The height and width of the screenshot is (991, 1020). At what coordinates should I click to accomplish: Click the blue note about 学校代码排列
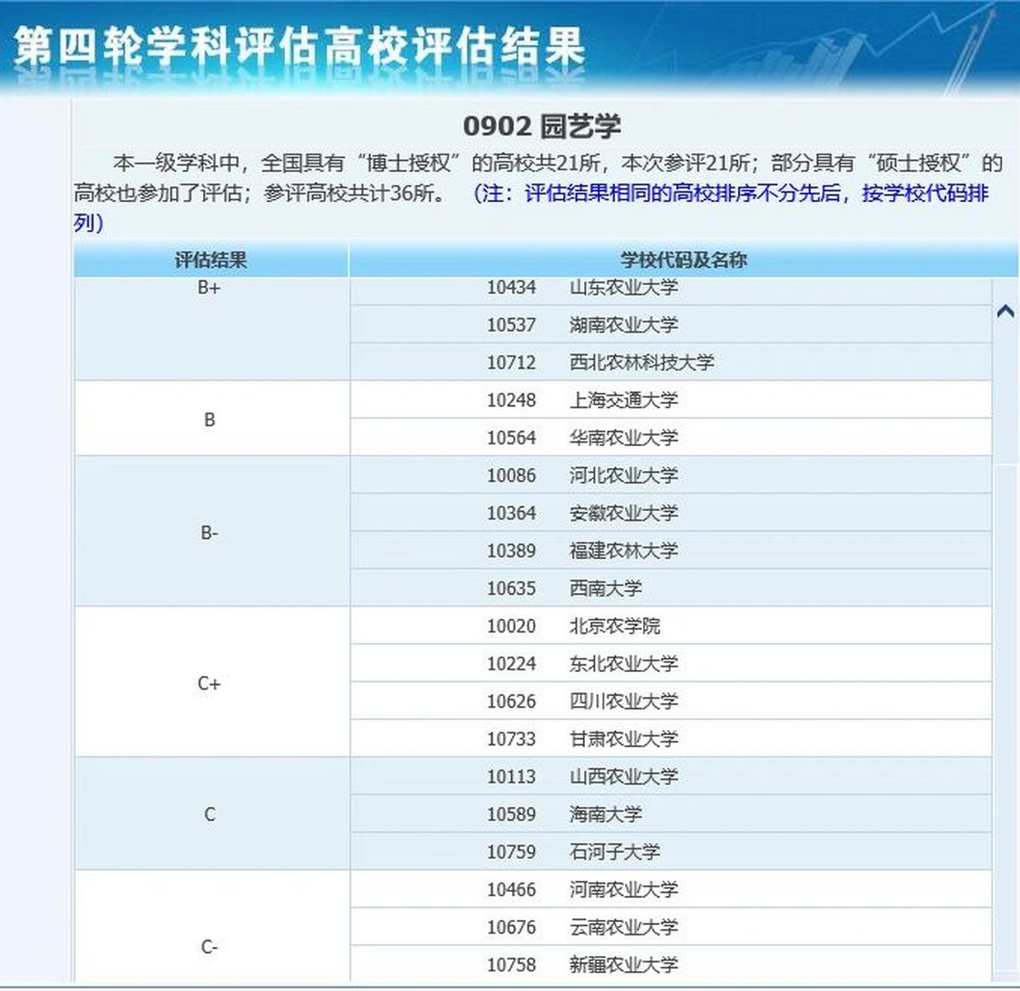click(x=531, y=207)
